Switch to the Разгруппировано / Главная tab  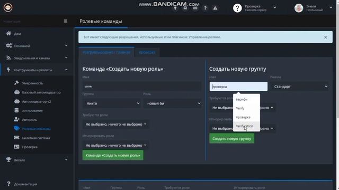click(x=106, y=52)
